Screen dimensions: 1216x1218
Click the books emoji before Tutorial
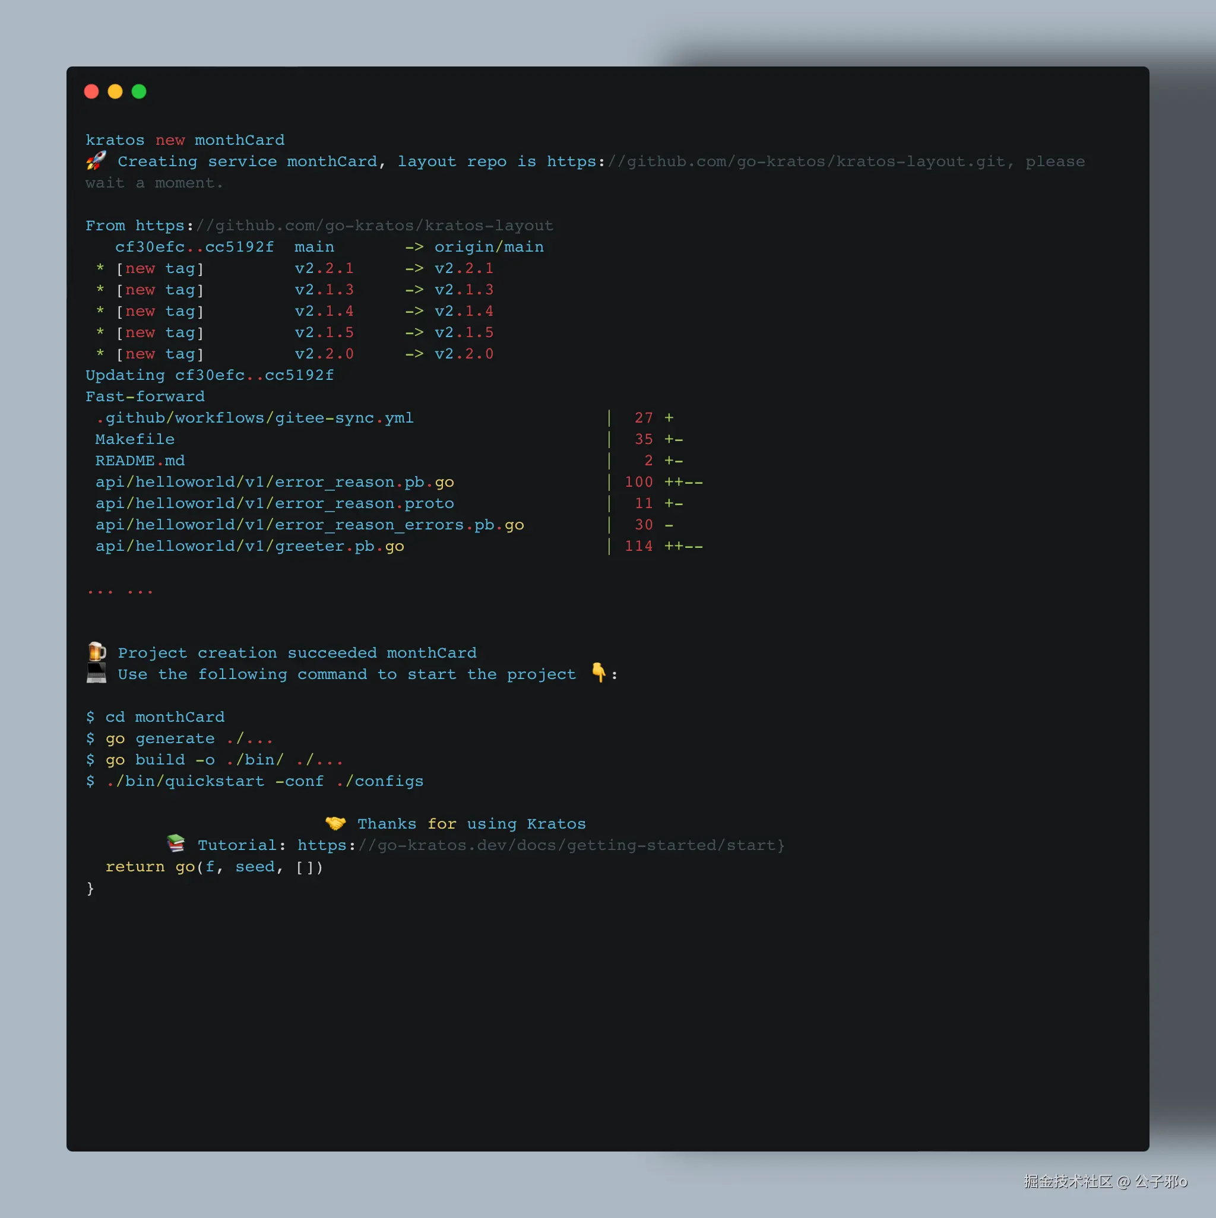coord(176,843)
